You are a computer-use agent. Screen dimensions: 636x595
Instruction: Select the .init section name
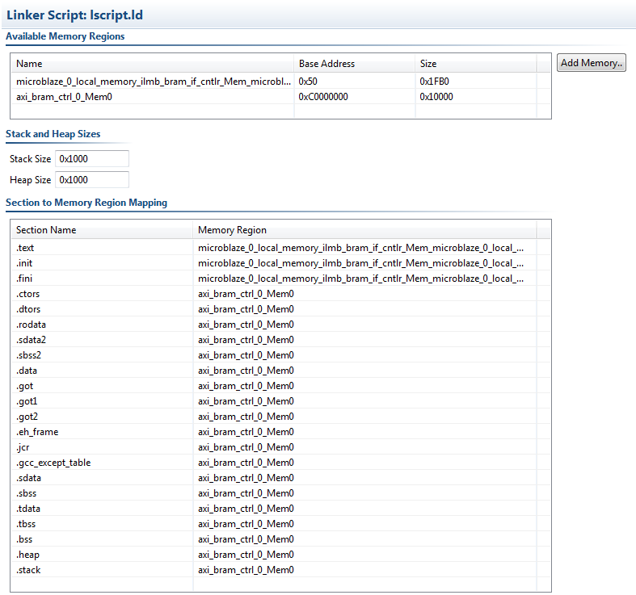coord(24,263)
